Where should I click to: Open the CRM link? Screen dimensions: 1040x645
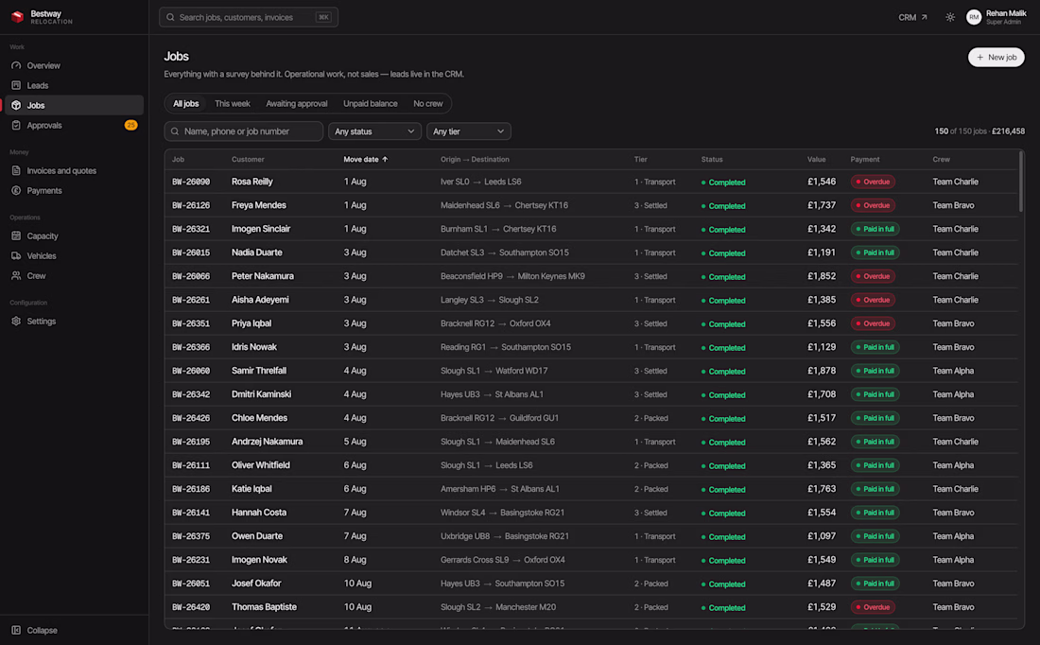click(912, 17)
